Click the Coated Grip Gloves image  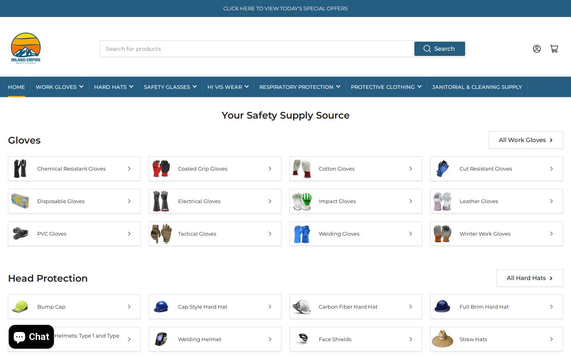161,169
